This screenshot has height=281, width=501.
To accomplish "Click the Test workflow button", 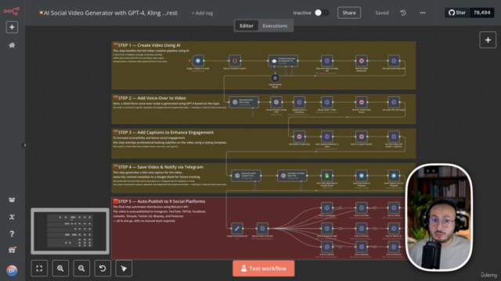I will pyautogui.click(x=264, y=269).
